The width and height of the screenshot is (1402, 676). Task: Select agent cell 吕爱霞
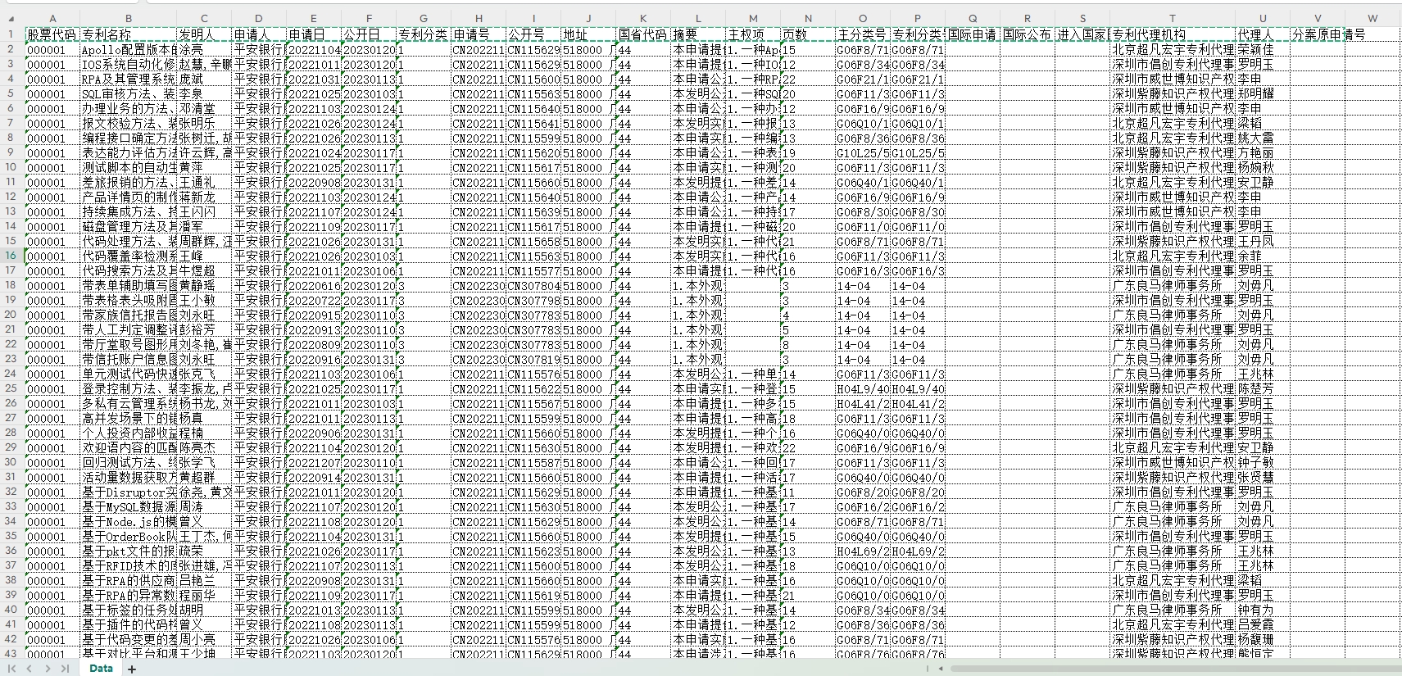(x=1263, y=624)
